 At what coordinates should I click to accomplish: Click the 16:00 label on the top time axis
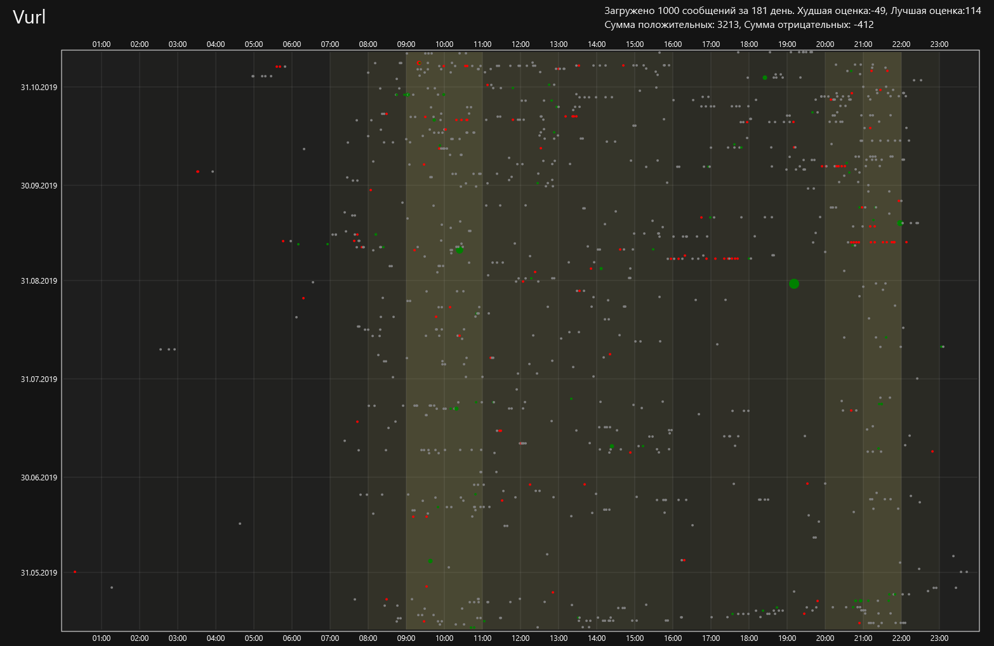pyautogui.click(x=673, y=44)
